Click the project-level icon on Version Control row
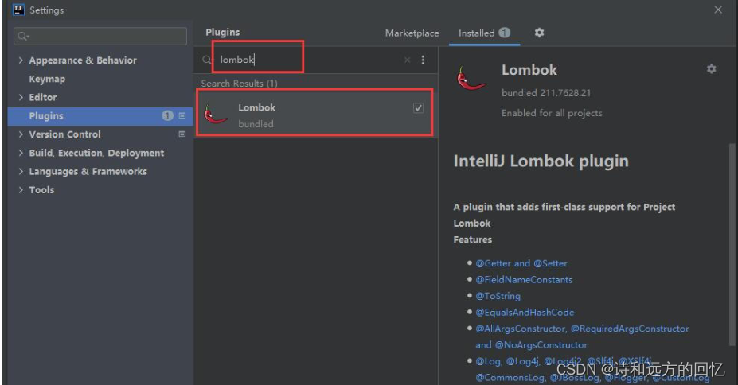 click(x=182, y=134)
